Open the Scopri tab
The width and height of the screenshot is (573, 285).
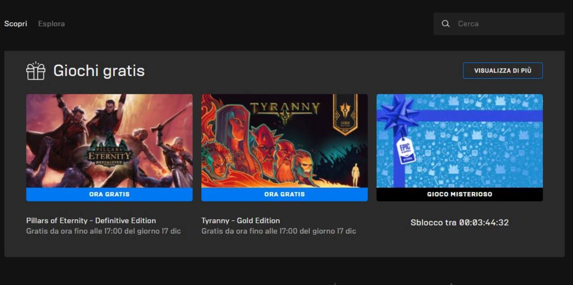click(16, 24)
